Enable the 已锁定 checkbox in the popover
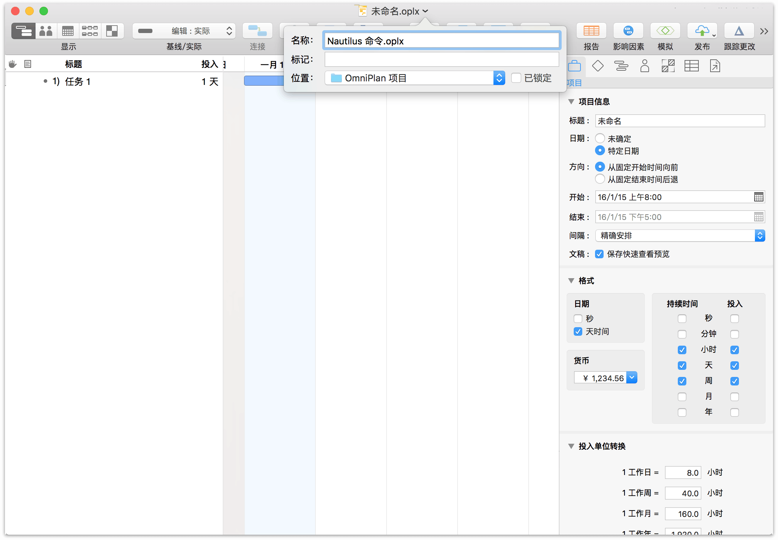Image resolution: width=778 pixels, height=540 pixels. point(516,78)
